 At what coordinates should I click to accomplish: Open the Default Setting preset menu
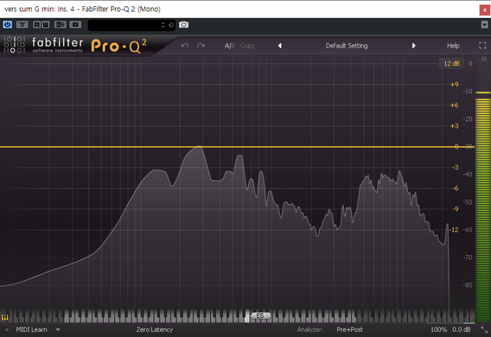(x=346, y=46)
